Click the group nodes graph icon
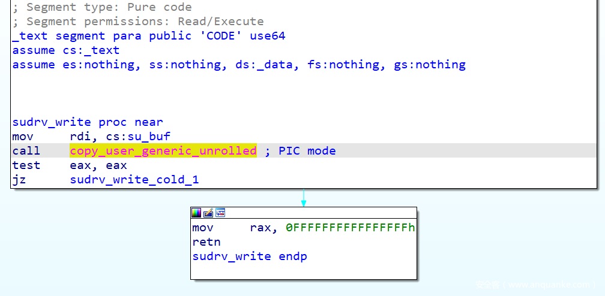Viewport: 605px width, 296px height. pyautogui.click(x=220, y=213)
